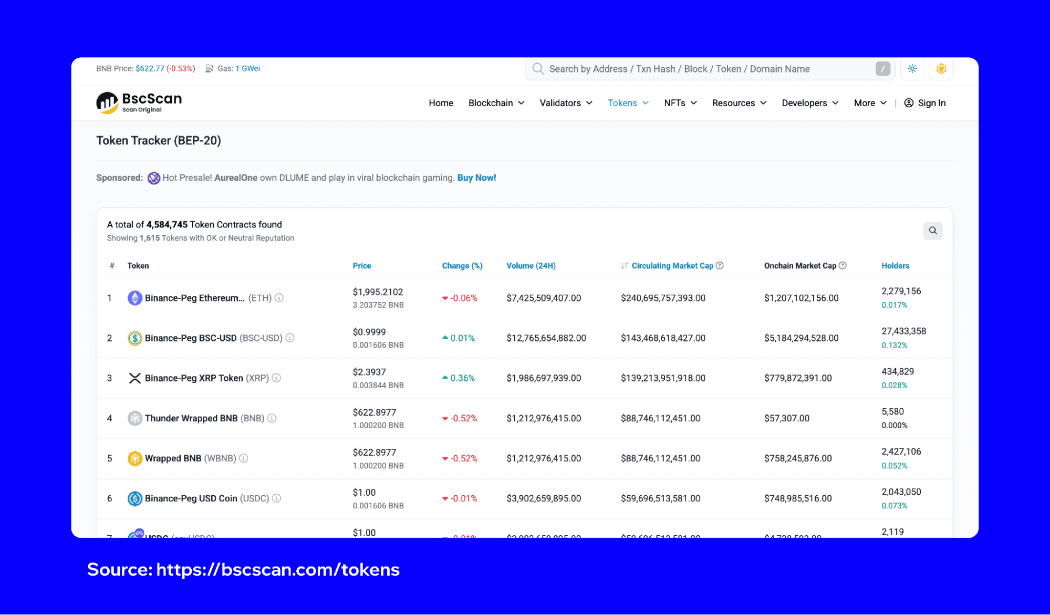Open the token table search icon

coord(932,231)
